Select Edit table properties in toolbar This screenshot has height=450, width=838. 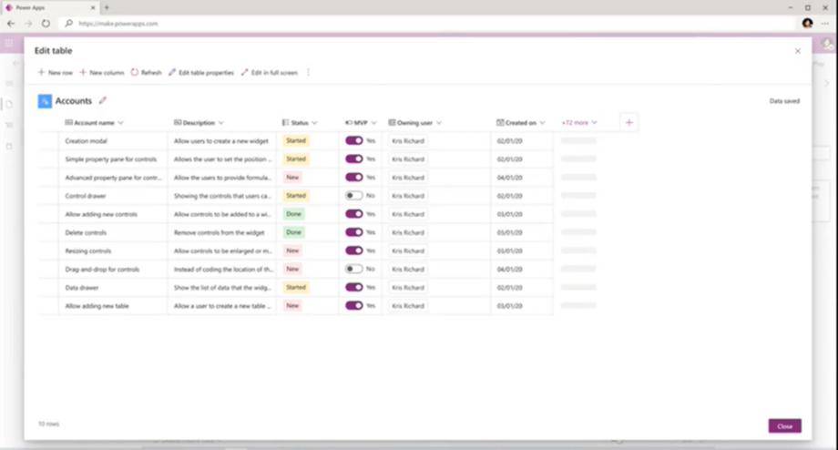click(200, 73)
